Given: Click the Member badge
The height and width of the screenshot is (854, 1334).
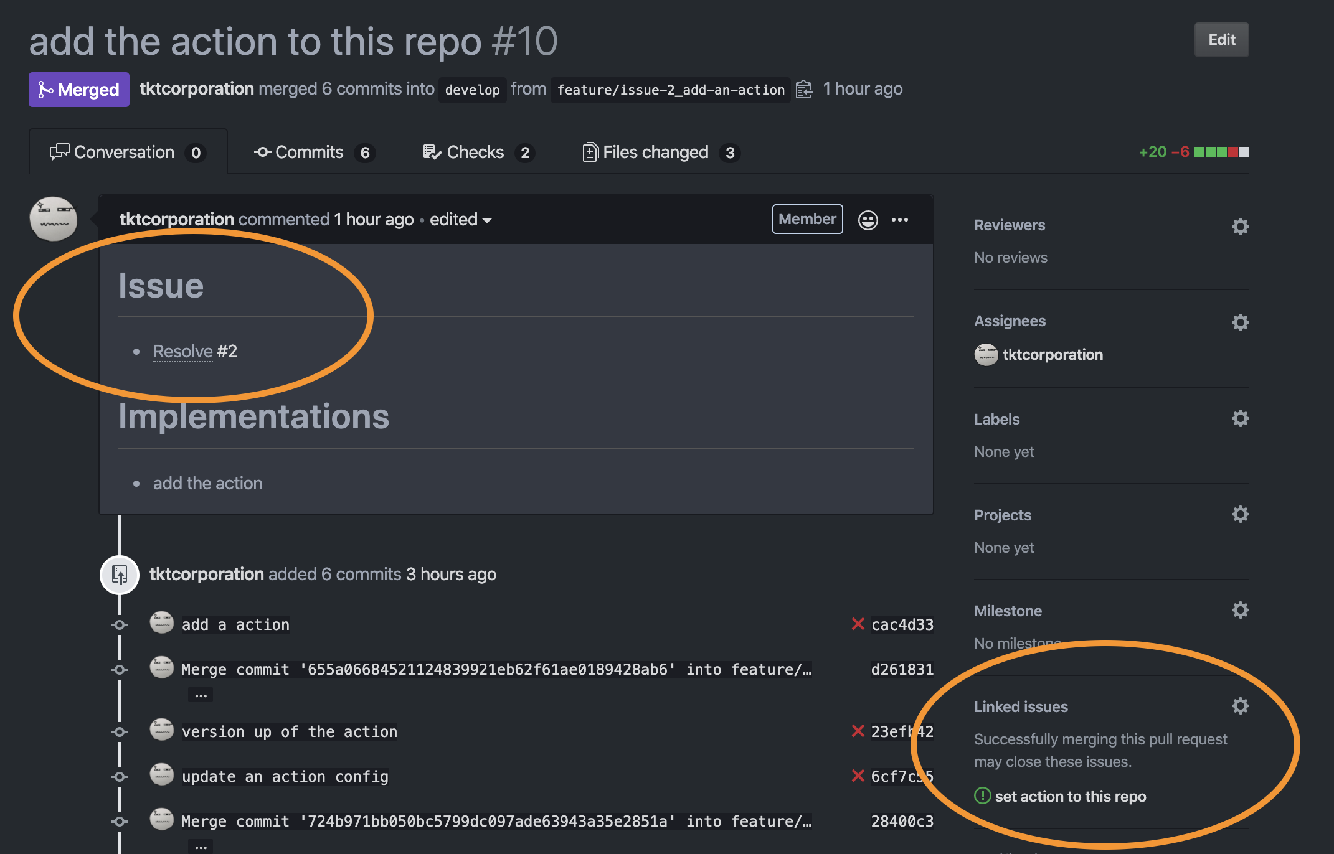Looking at the screenshot, I should pos(807,219).
